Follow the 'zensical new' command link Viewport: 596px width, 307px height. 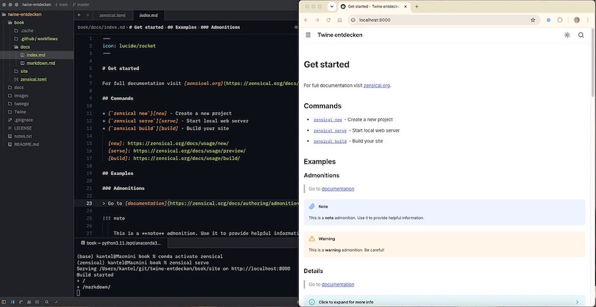[328, 120]
